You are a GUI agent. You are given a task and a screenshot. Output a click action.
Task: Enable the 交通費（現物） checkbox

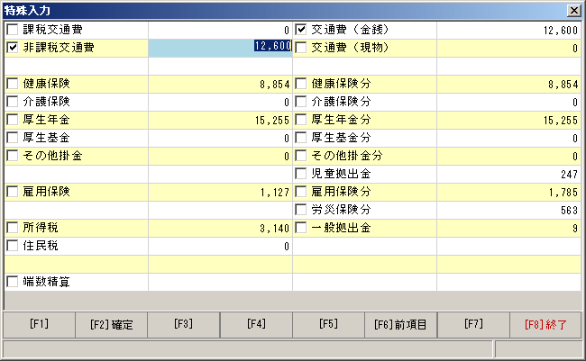pyautogui.click(x=301, y=48)
